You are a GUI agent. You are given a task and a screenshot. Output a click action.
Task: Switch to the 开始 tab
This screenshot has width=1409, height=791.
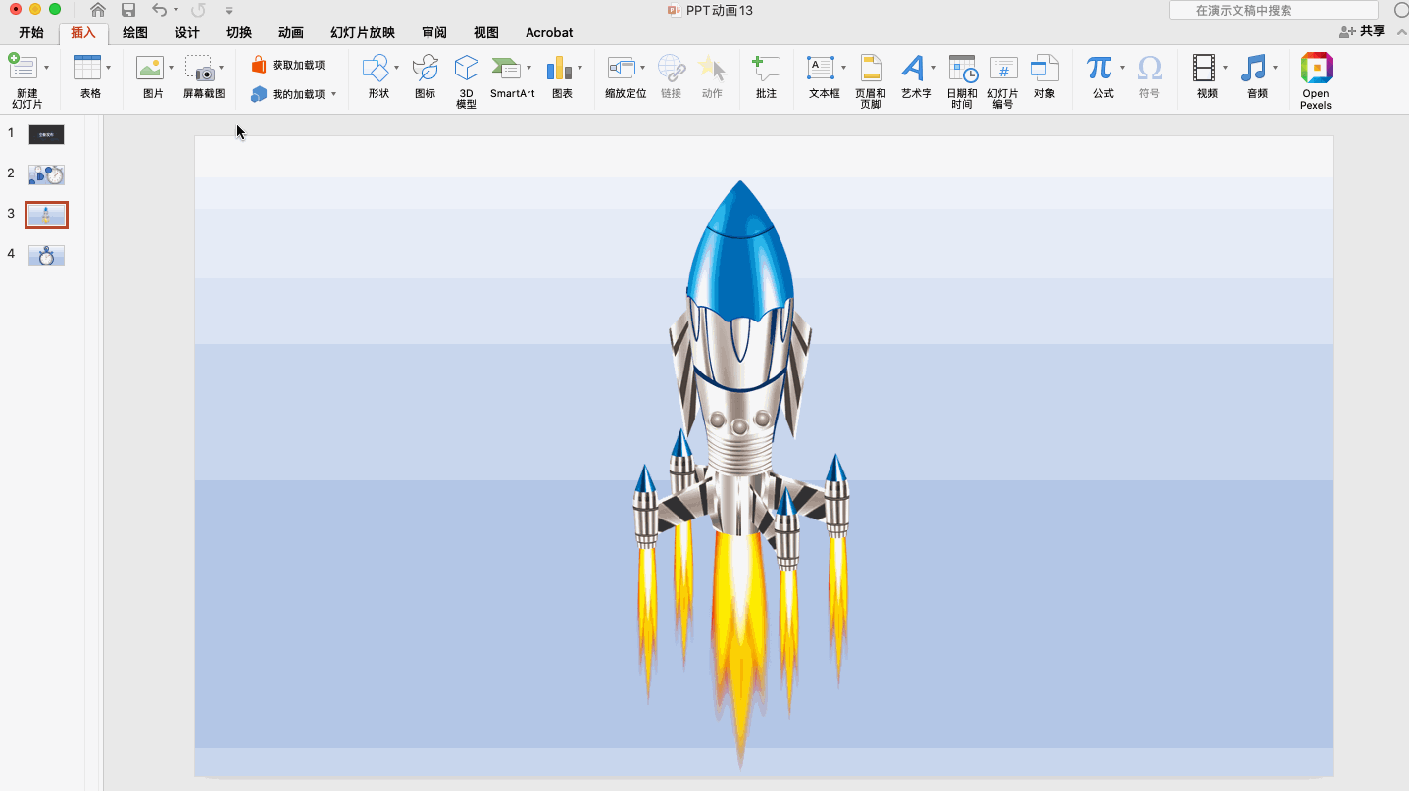click(x=31, y=32)
